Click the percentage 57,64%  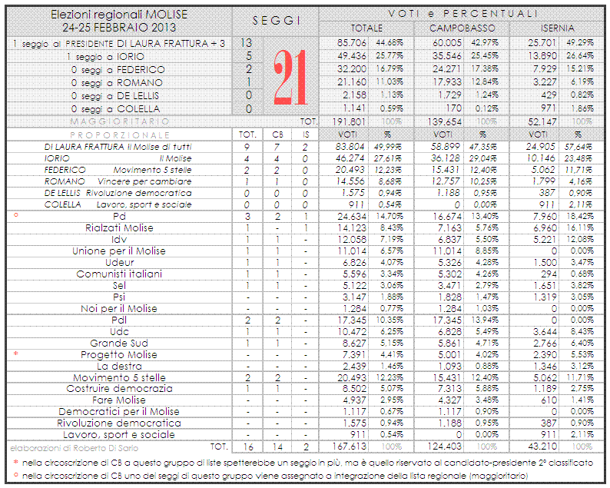[x=578, y=147]
